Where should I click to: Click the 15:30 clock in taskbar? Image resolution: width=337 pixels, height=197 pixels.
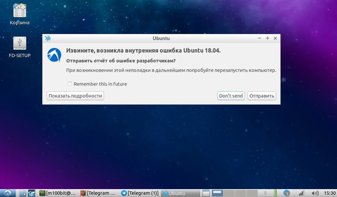click(330, 193)
